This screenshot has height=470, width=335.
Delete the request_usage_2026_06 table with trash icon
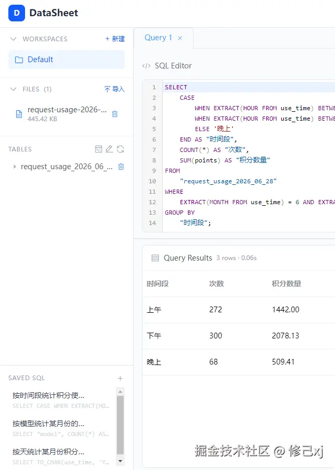121,167
